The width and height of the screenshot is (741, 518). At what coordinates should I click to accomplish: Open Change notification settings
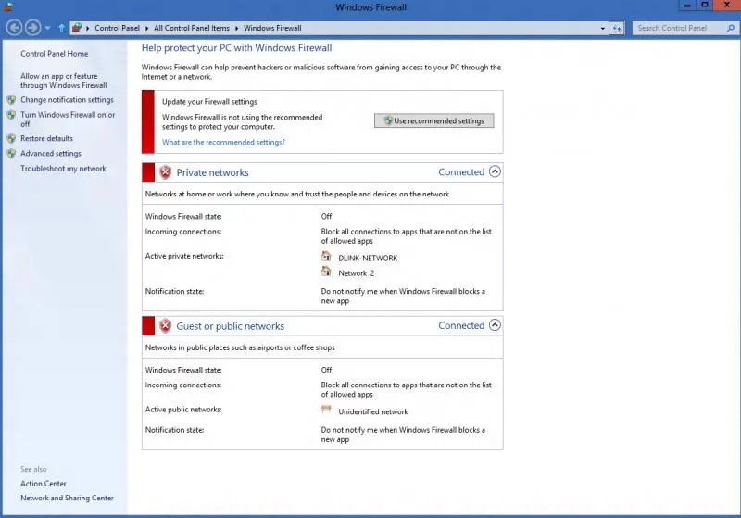(67, 100)
